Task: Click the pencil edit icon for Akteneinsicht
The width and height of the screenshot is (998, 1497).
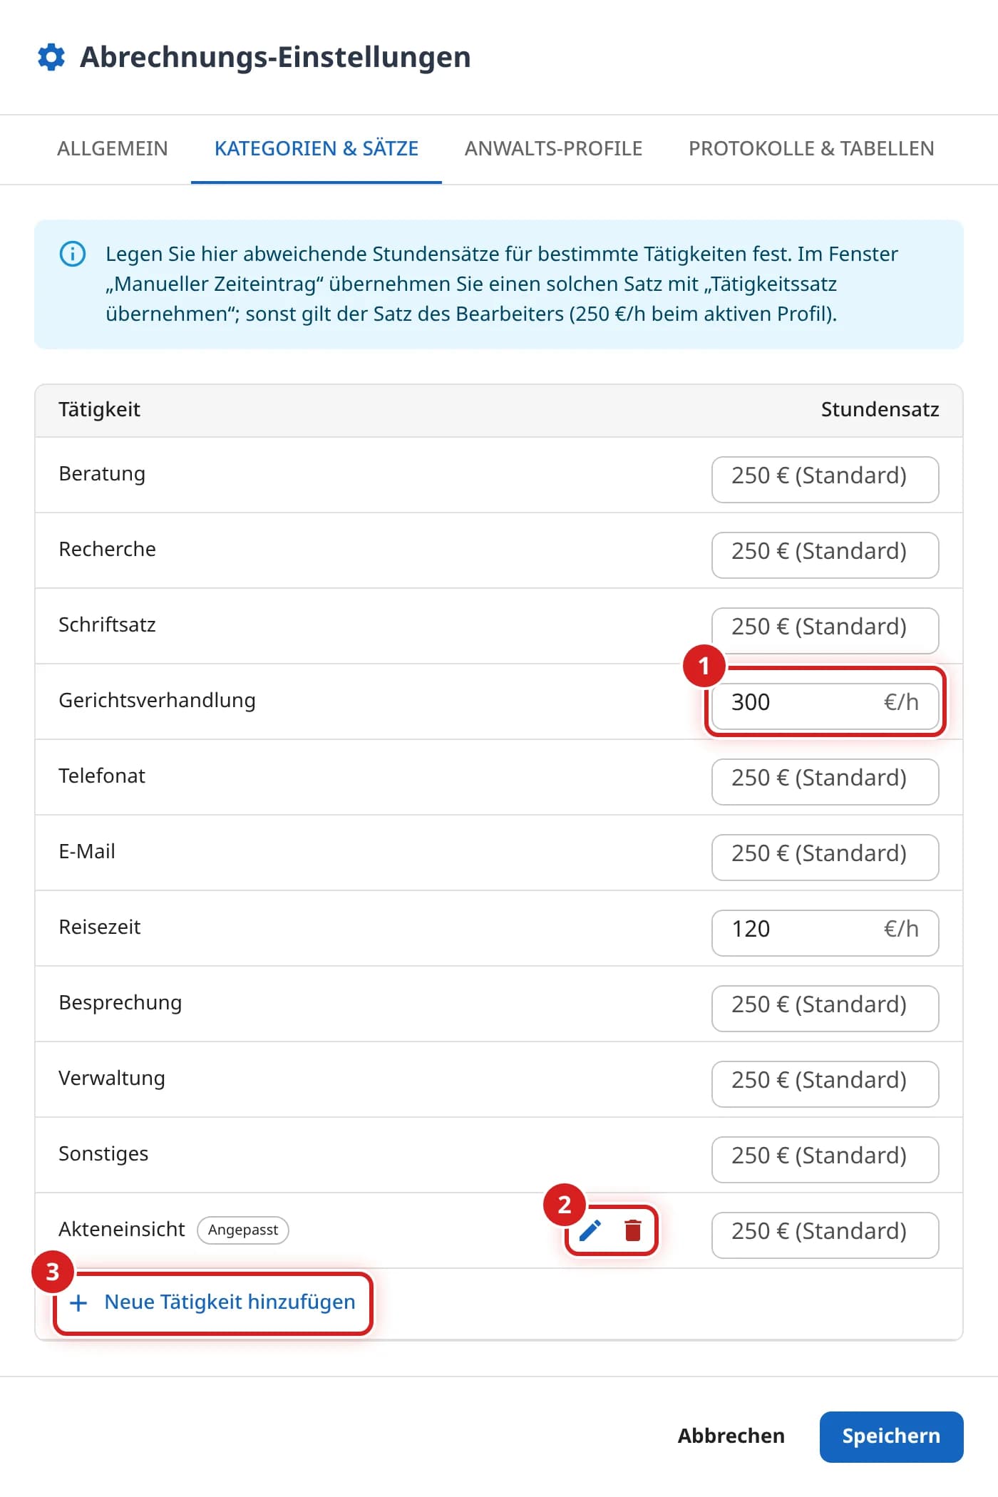Action: click(x=590, y=1230)
